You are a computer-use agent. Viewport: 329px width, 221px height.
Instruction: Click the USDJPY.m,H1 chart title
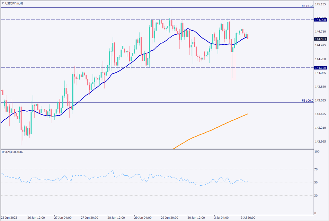tap(14, 3)
